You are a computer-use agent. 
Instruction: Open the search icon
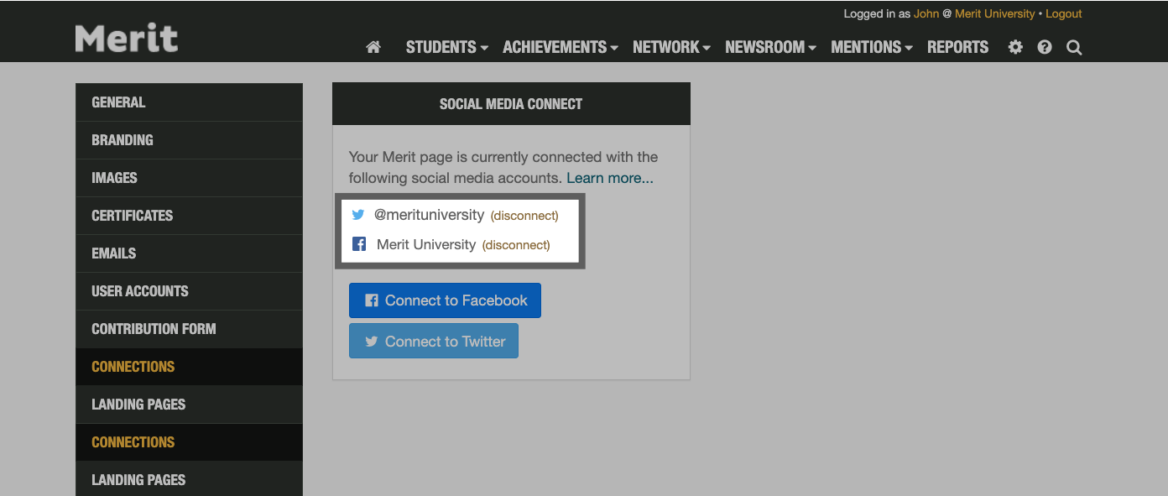tap(1073, 48)
